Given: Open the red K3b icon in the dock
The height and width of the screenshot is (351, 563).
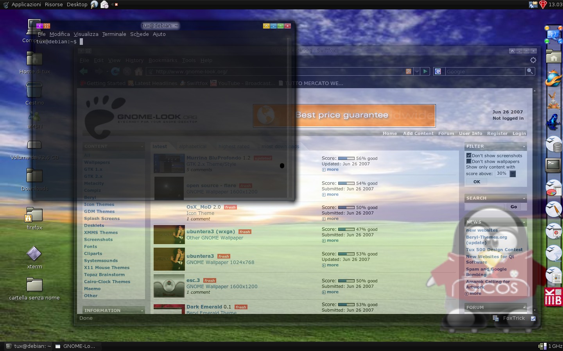Looking at the screenshot, I should (553, 297).
